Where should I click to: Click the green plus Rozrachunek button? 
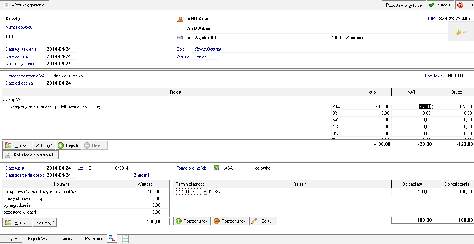pos(192,221)
